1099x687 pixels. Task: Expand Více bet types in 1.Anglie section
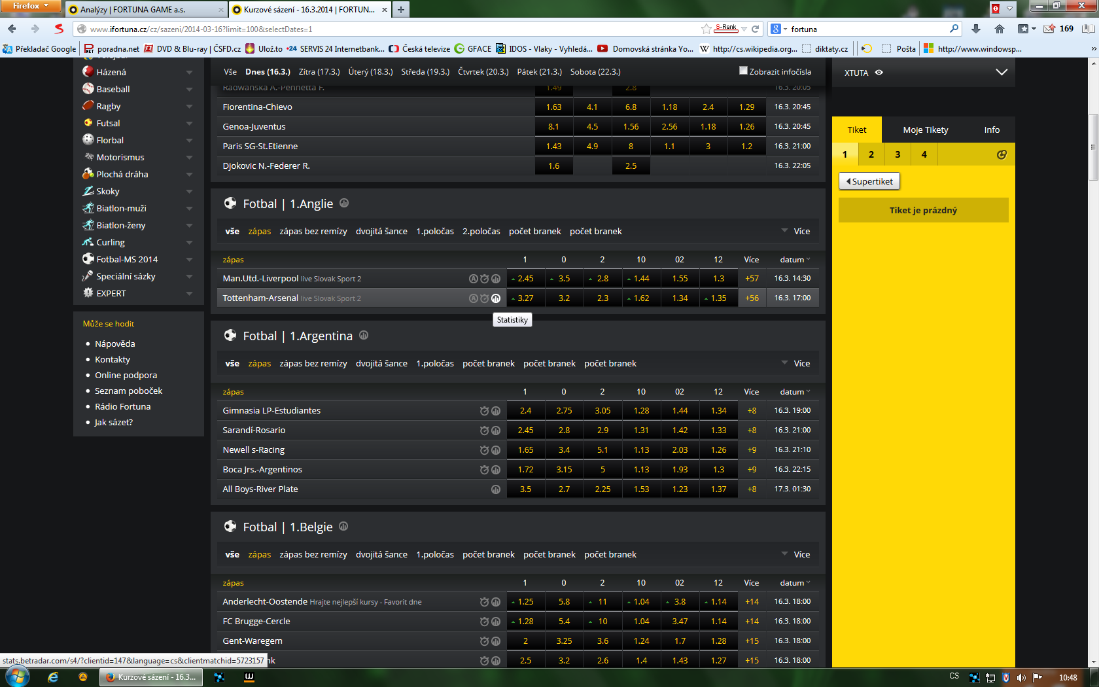[x=795, y=231]
